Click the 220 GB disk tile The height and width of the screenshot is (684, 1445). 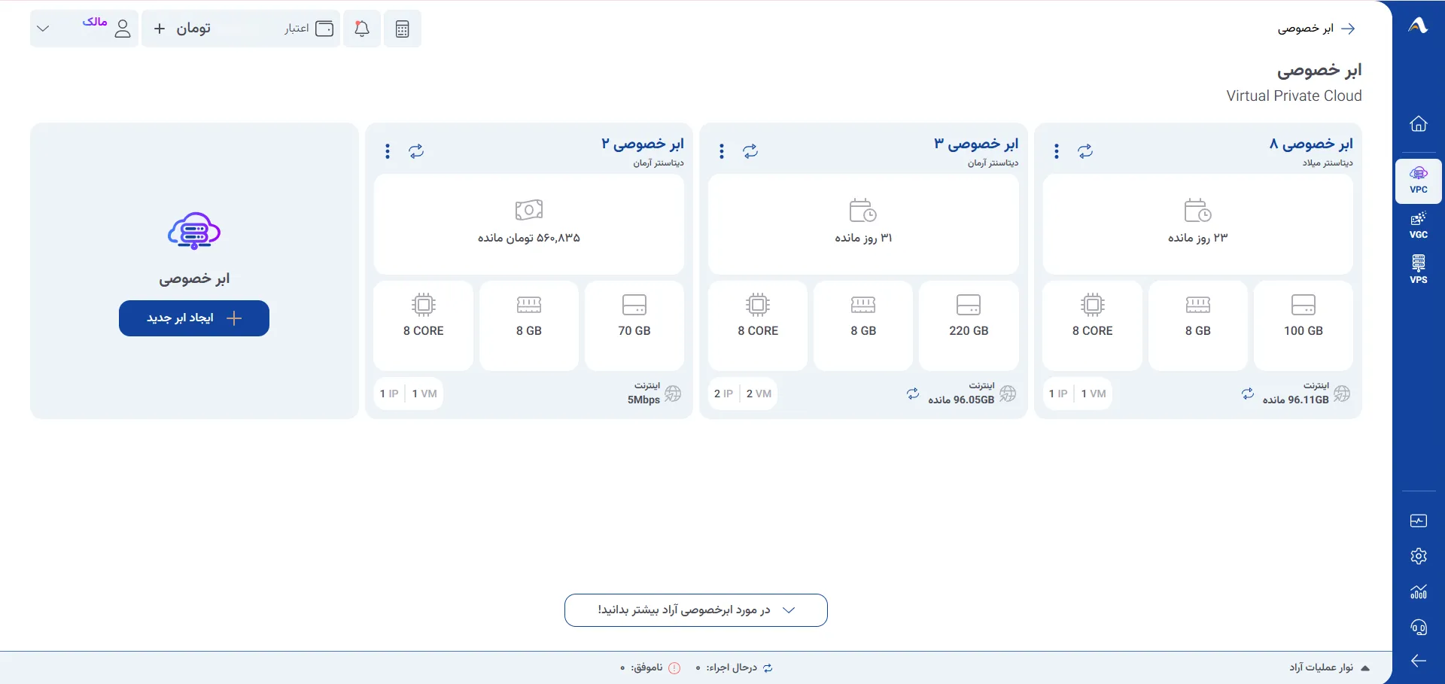point(969,325)
